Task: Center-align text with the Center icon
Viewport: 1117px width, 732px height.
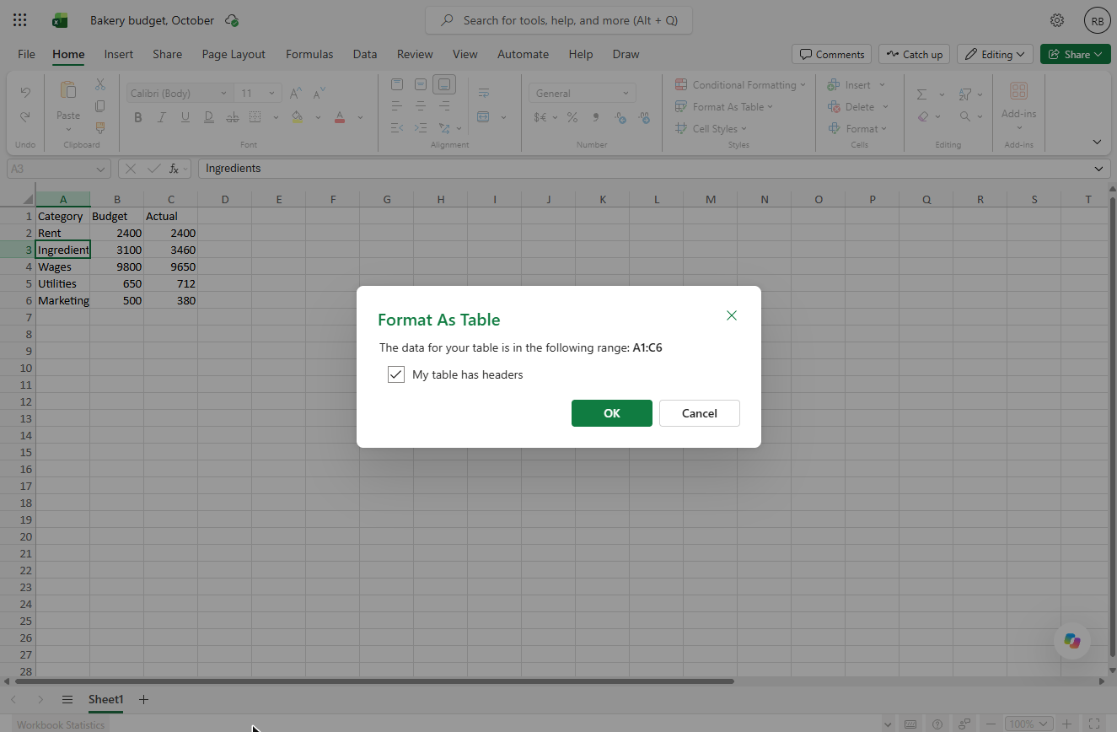Action: (x=421, y=106)
